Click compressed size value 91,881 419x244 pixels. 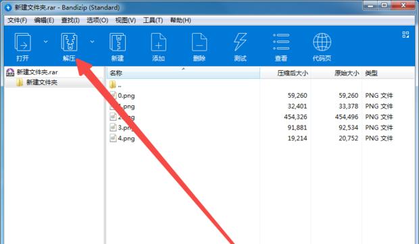(x=297, y=127)
